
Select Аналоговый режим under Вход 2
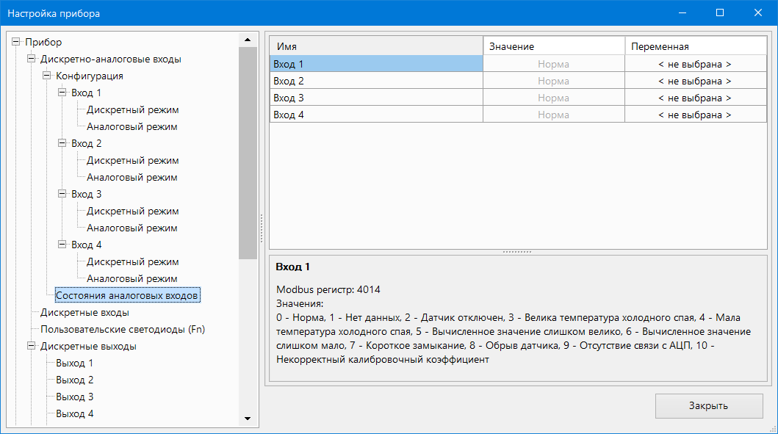tap(132, 178)
